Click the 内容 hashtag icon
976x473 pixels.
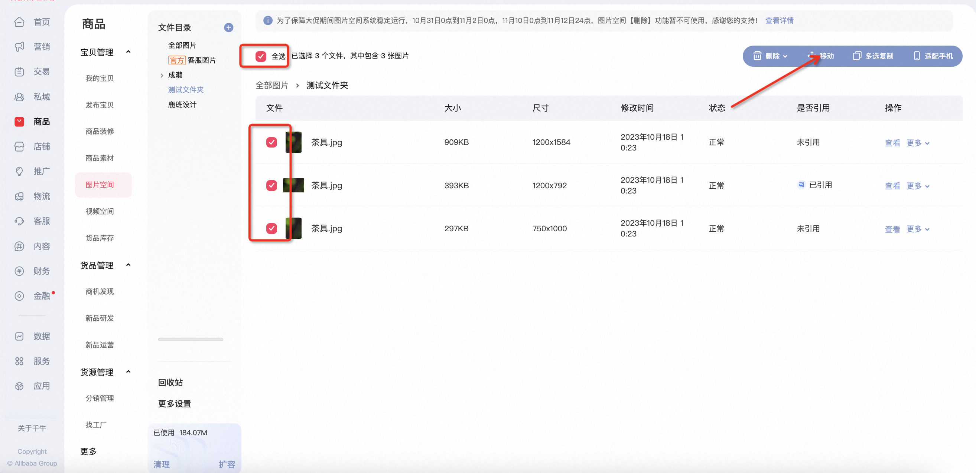[x=19, y=247]
